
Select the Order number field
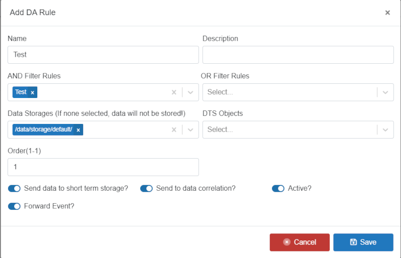(x=103, y=167)
